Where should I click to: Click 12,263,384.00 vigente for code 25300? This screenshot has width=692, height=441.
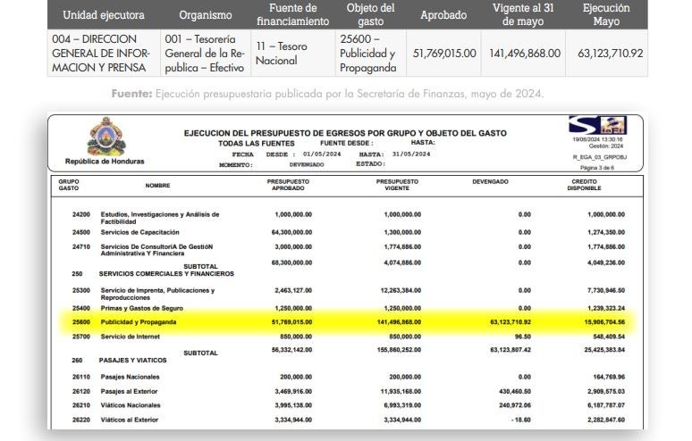click(401, 290)
